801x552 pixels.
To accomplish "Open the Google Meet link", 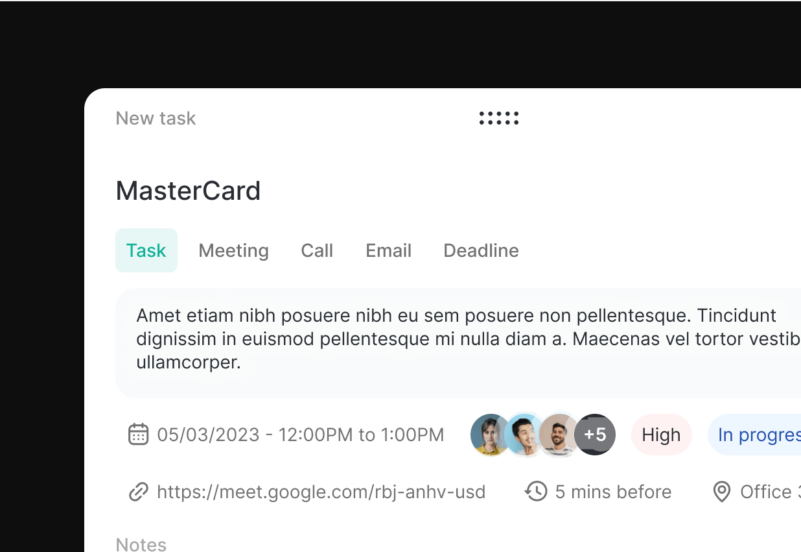I will [x=321, y=492].
